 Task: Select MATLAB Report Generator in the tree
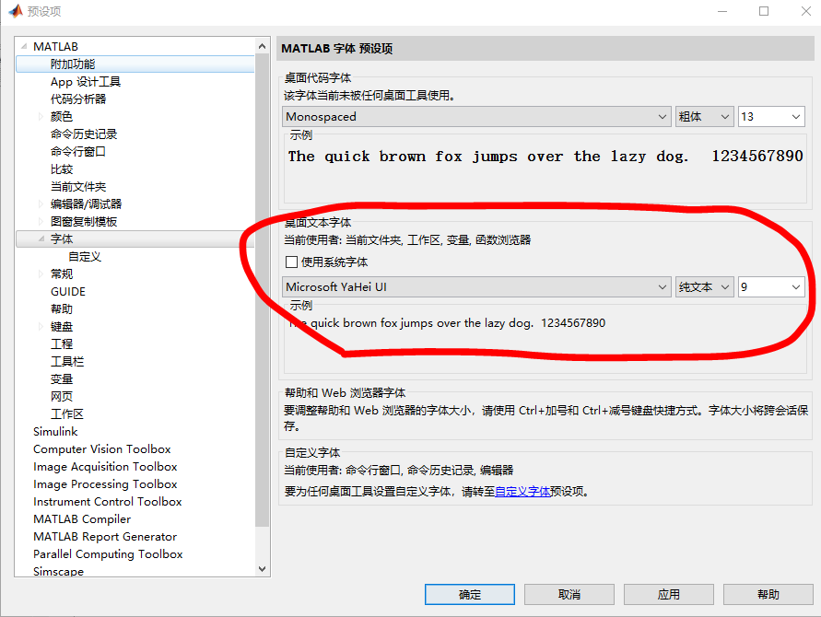click(x=105, y=536)
